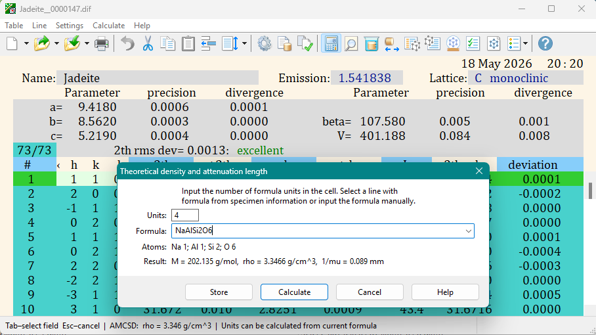Screen dimensions: 596x335
Task: Click the table with molecule structure icon
Action: click(x=412, y=44)
